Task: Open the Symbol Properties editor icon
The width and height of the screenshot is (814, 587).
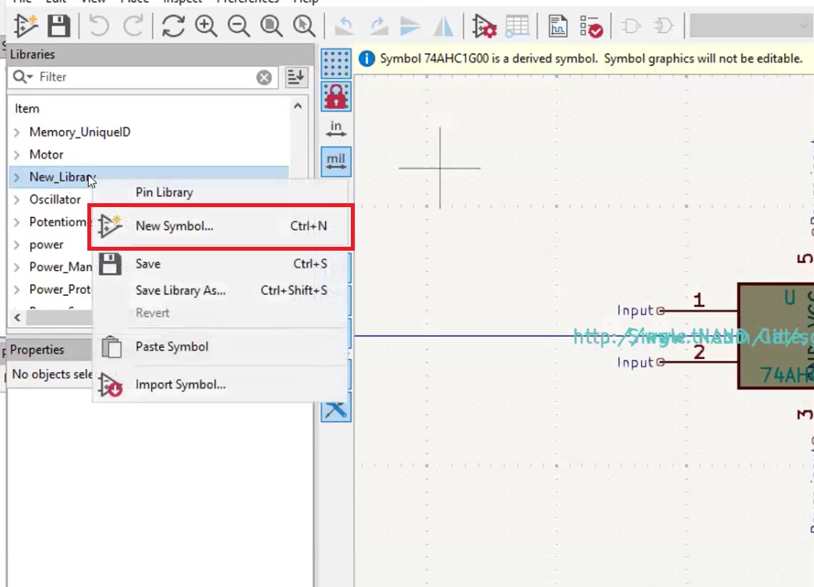Action: point(483,26)
